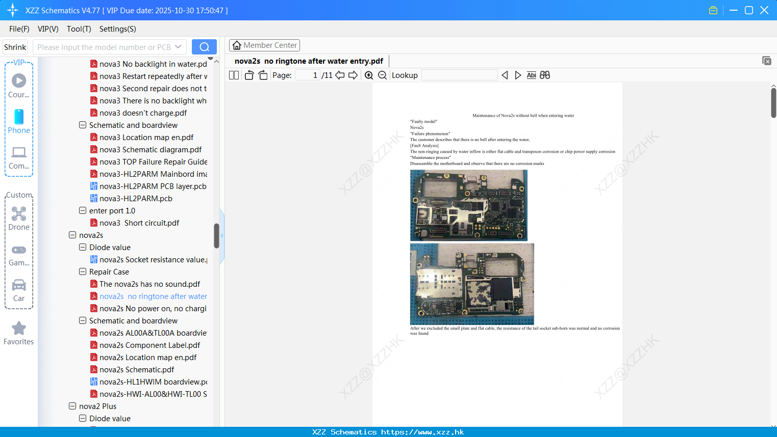Open nova2s No power on PDF
This screenshot has width=777, height=437.
pyautogui.click(x=148, y=308)
